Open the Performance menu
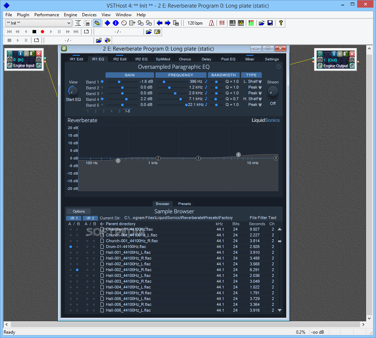 click(47, 14)
